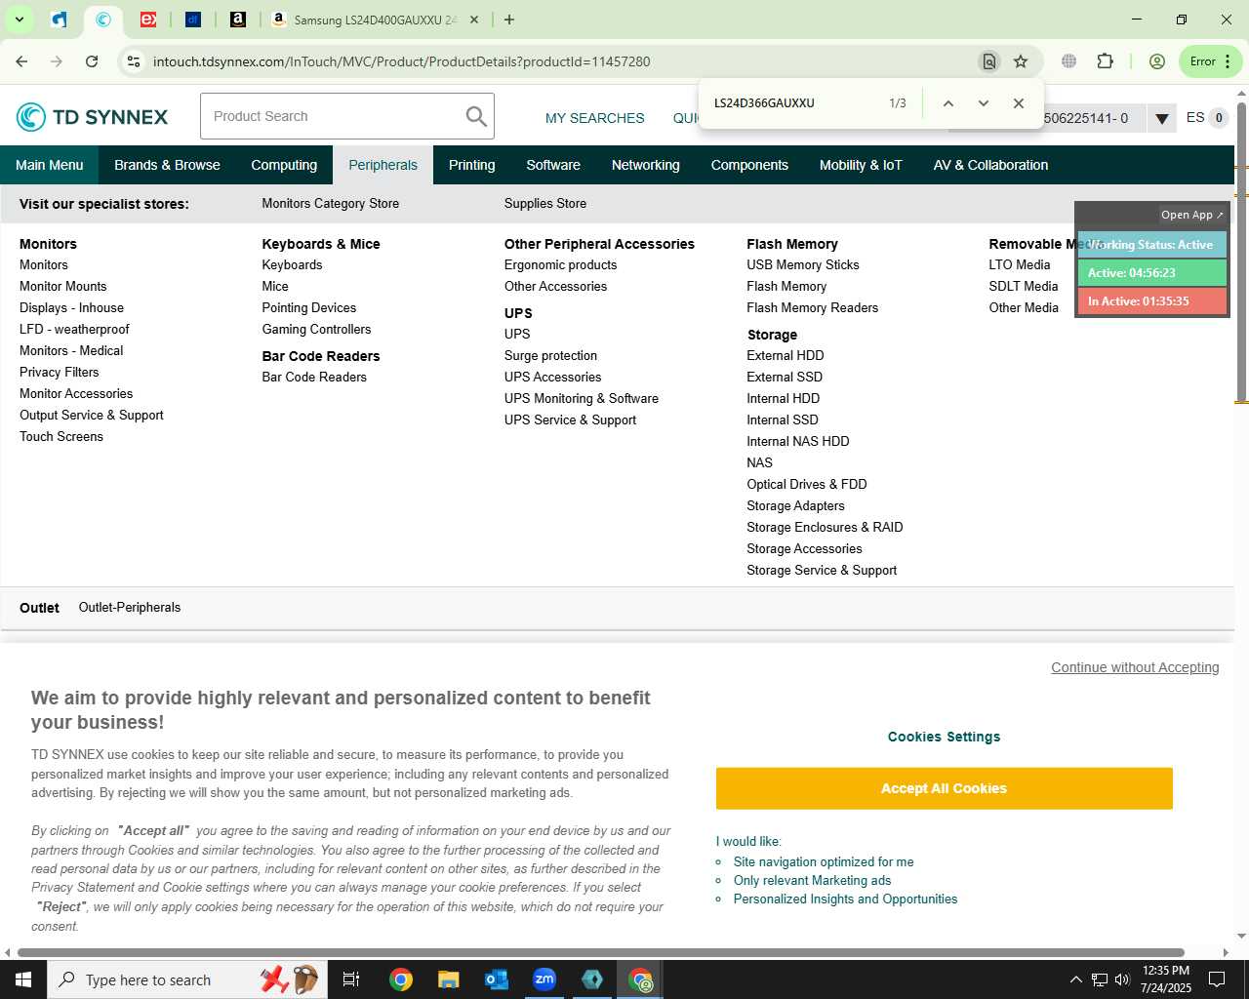Open UPS Monitoring & Software link

(x=582, y=399)
